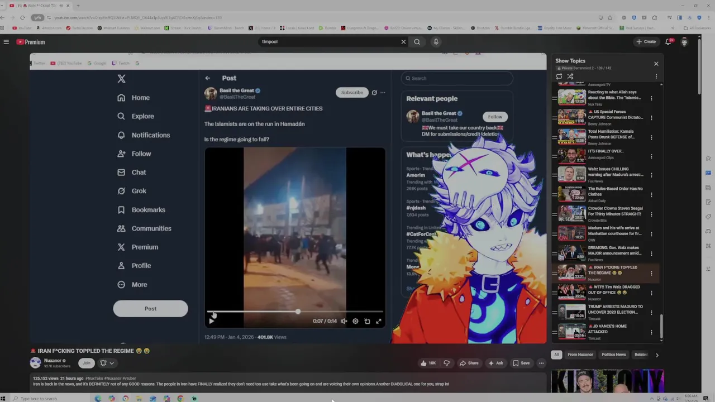
Task: Like the video with 10K likes
Action: [x=428, y=363]
